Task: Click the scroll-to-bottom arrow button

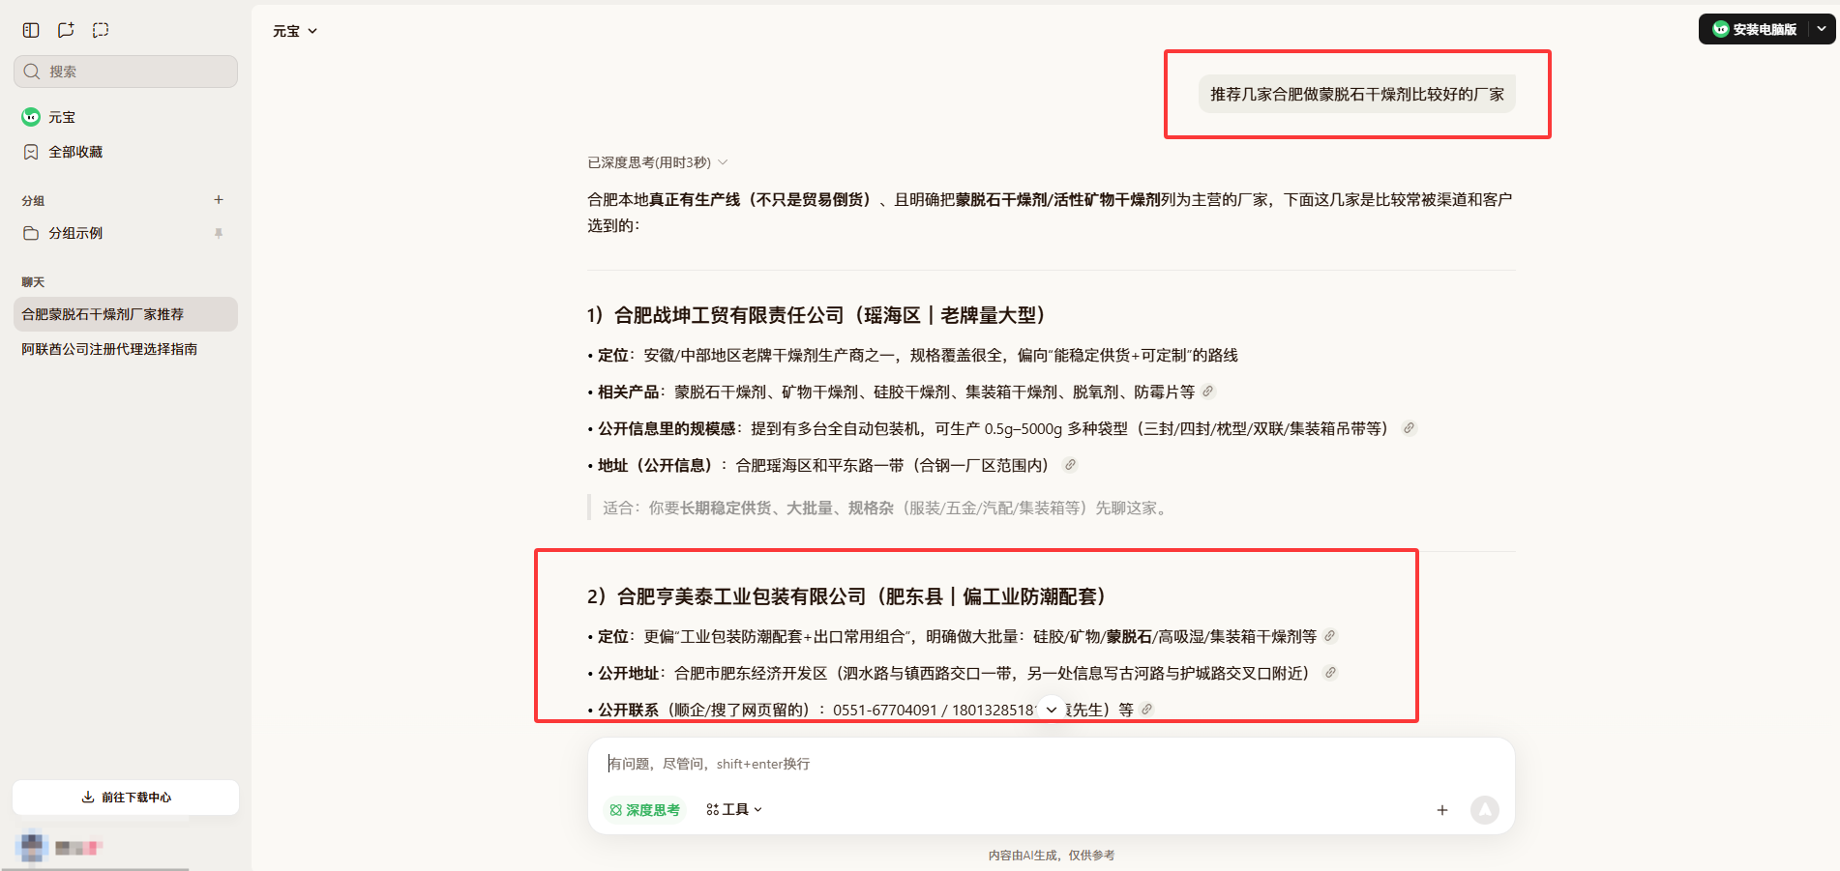Action: coord(1052,710)
